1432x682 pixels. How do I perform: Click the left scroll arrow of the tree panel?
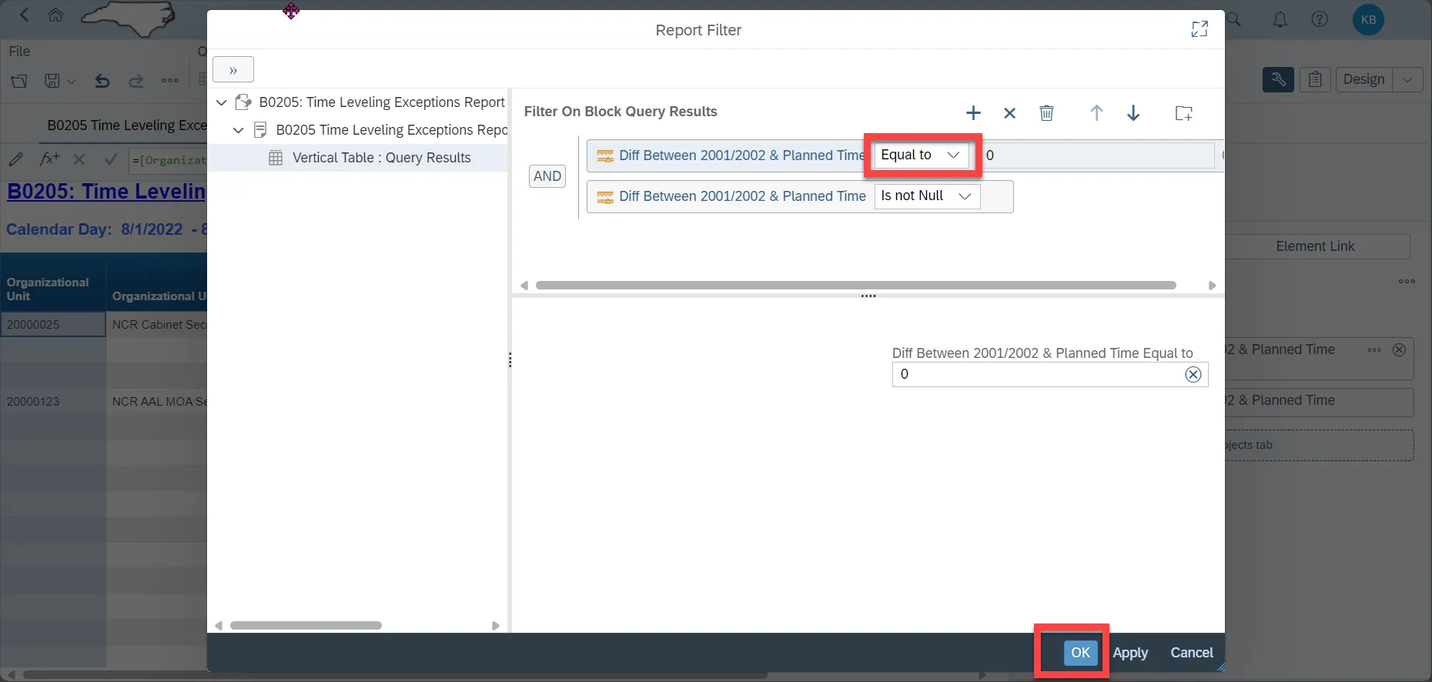pyautogui.click(x=219, y=626)
